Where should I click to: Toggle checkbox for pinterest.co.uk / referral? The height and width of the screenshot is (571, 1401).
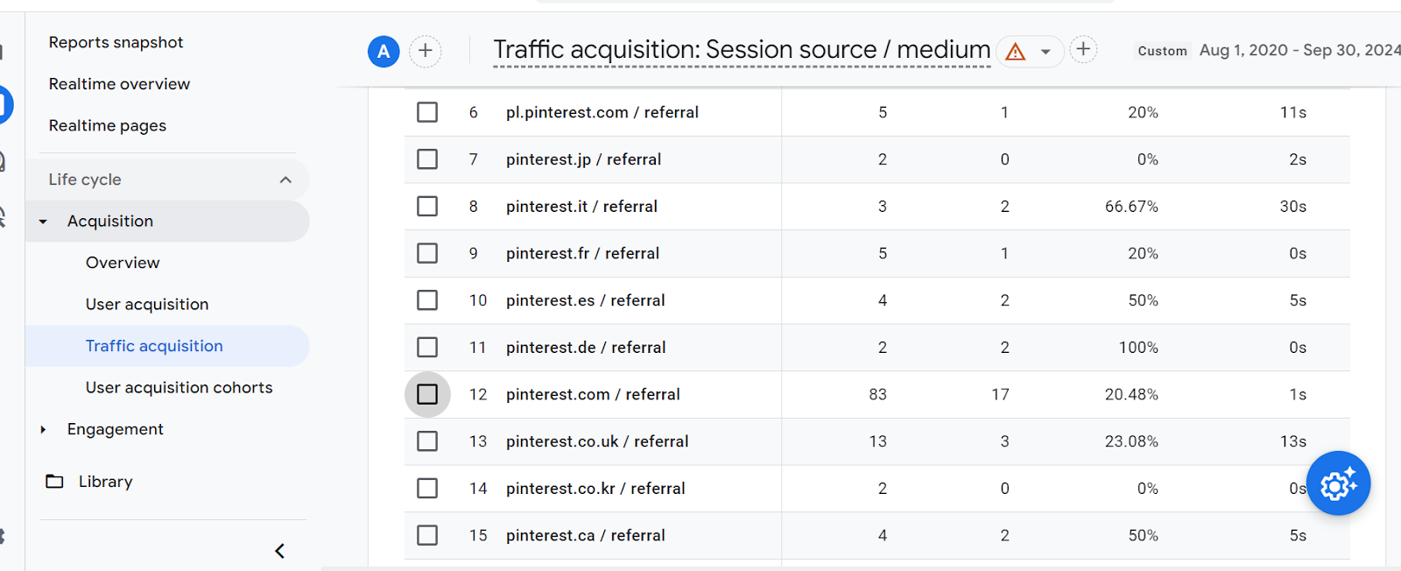(427, 441)
